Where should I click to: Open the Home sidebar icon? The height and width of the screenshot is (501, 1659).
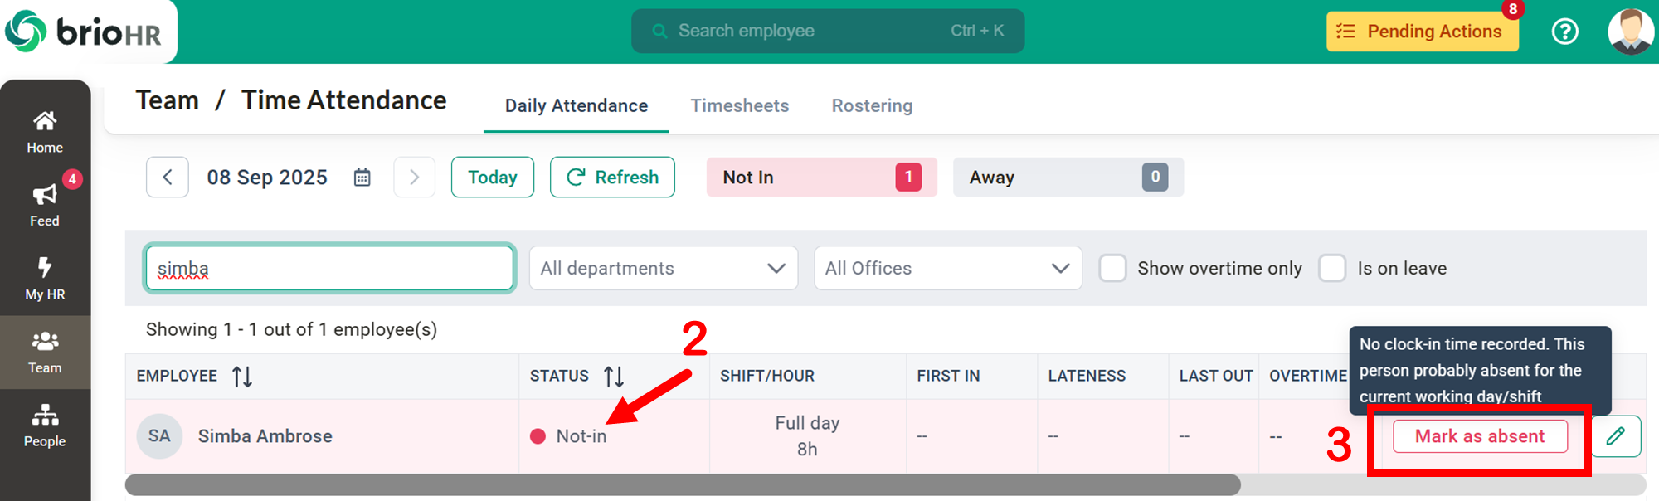45,121
